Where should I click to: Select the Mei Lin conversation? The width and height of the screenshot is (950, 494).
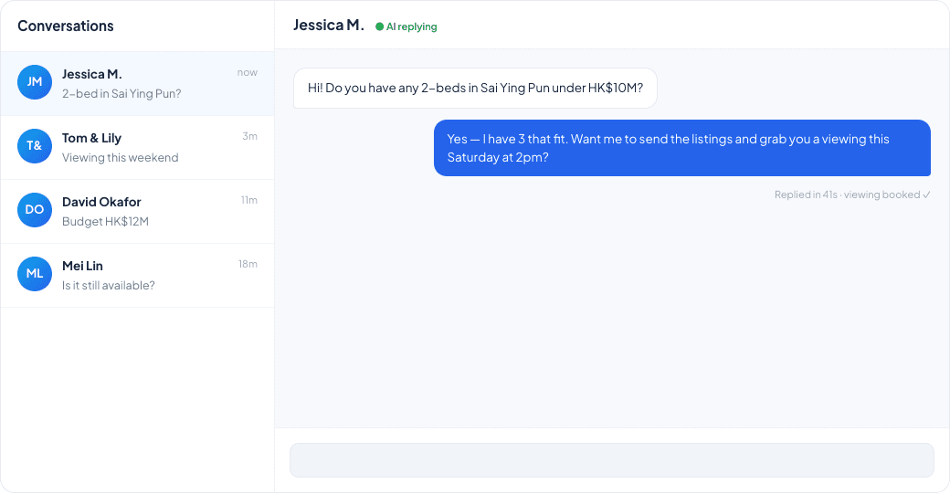pyautogui.click(x=138, y=276)
